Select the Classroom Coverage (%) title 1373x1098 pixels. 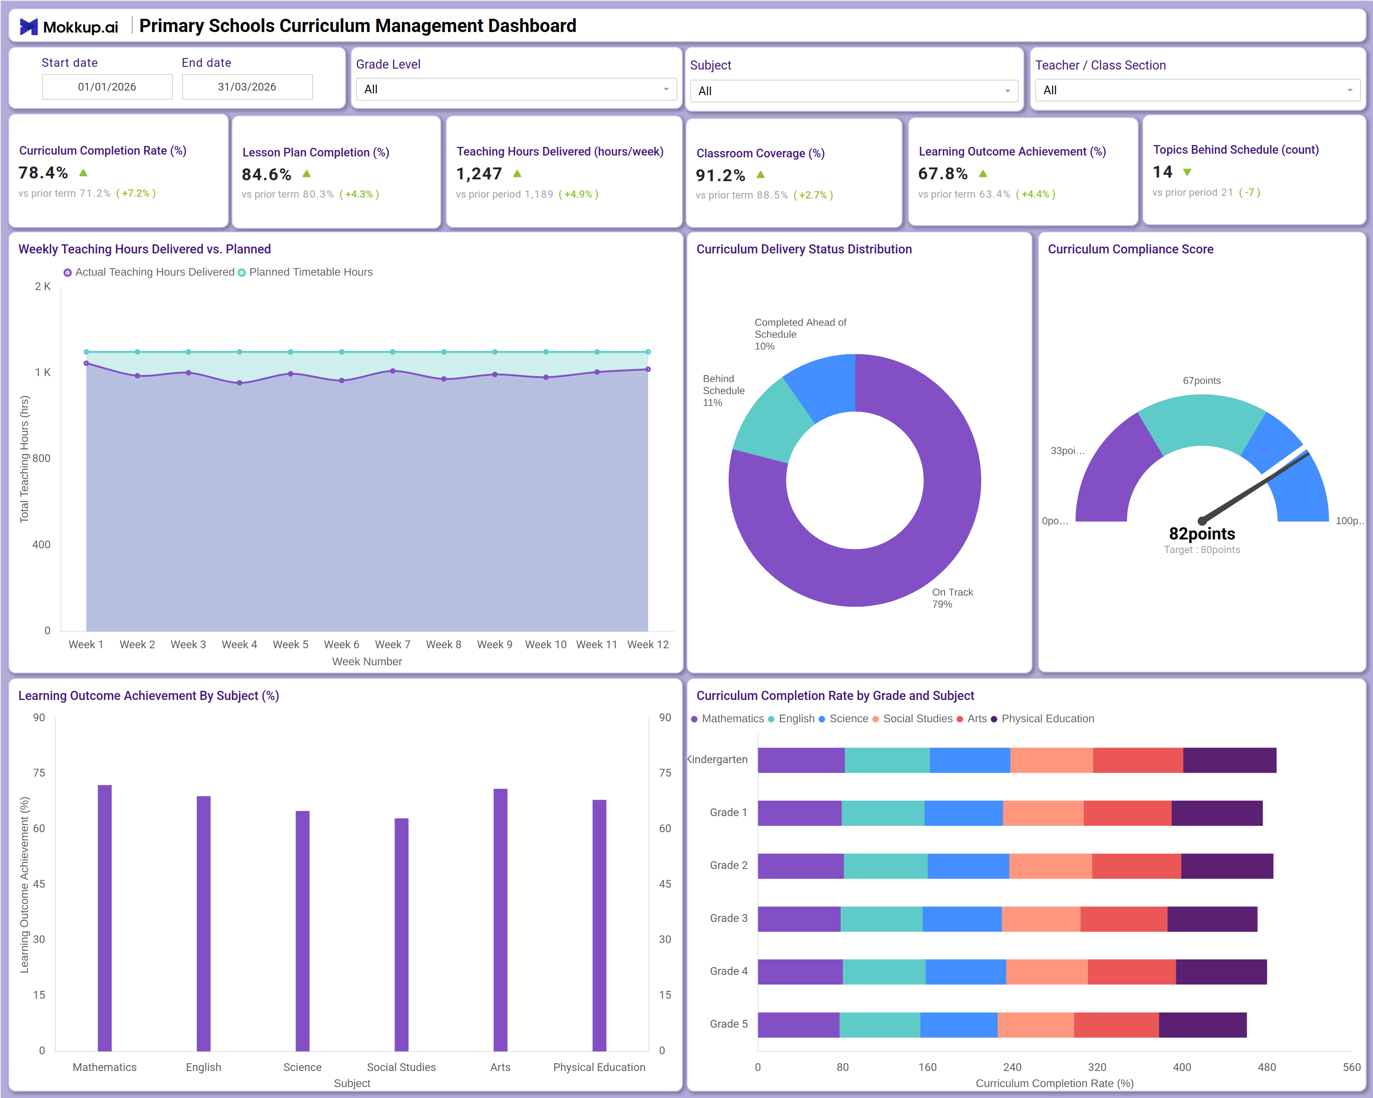tap(760, 153)
